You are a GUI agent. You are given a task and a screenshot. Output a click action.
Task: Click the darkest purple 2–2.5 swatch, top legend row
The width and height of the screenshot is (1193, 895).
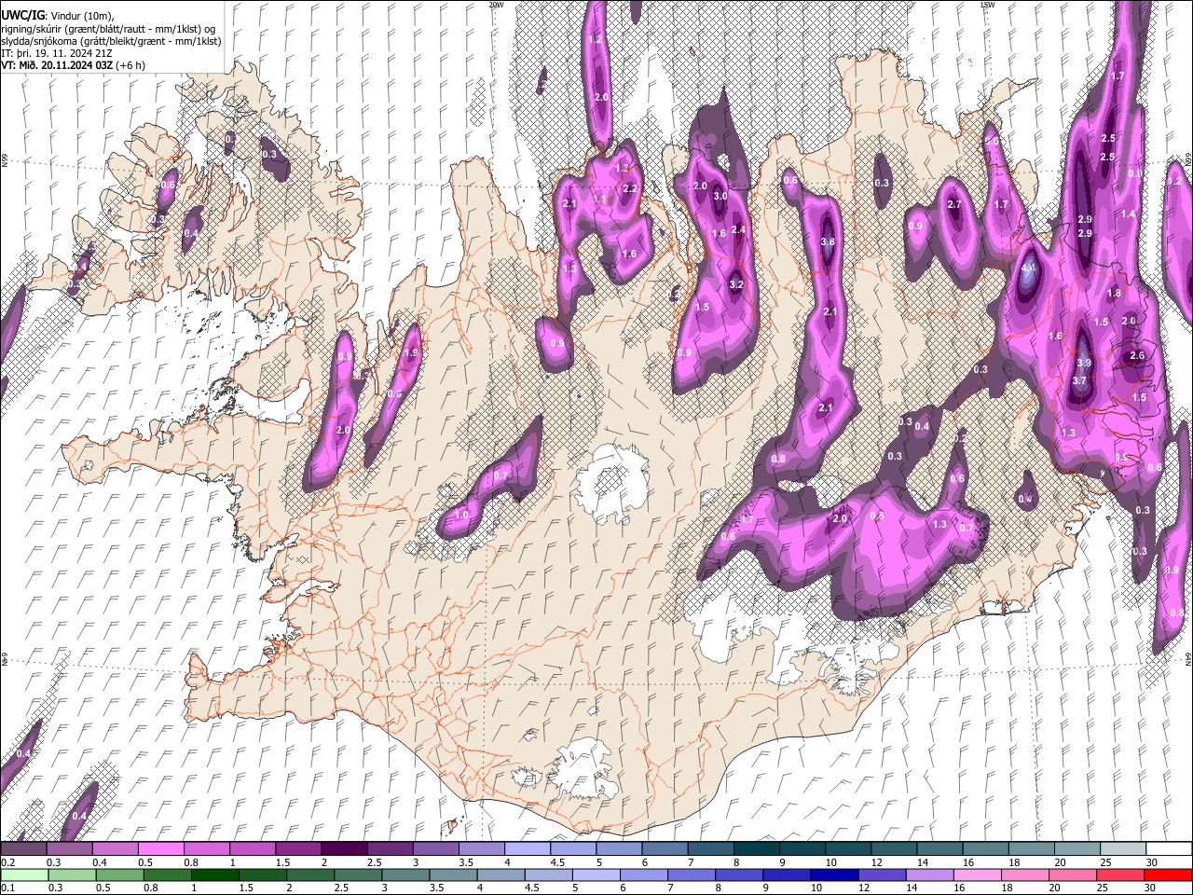[344, 849]
